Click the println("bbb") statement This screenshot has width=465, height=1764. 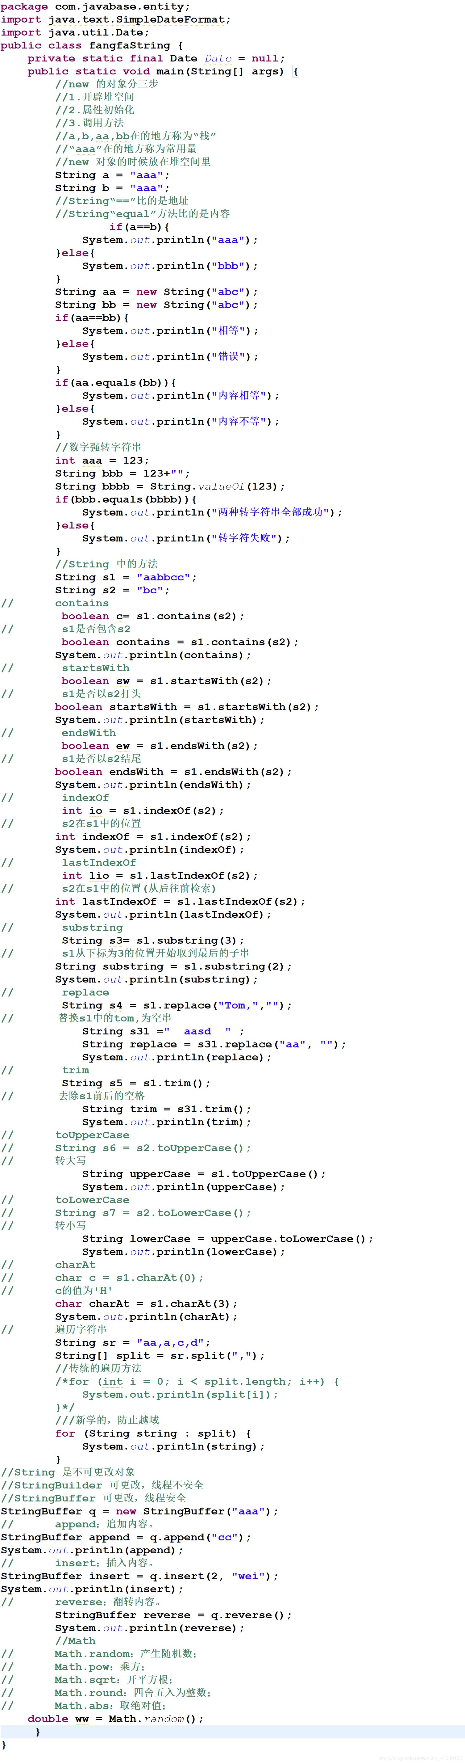[170, 266]
